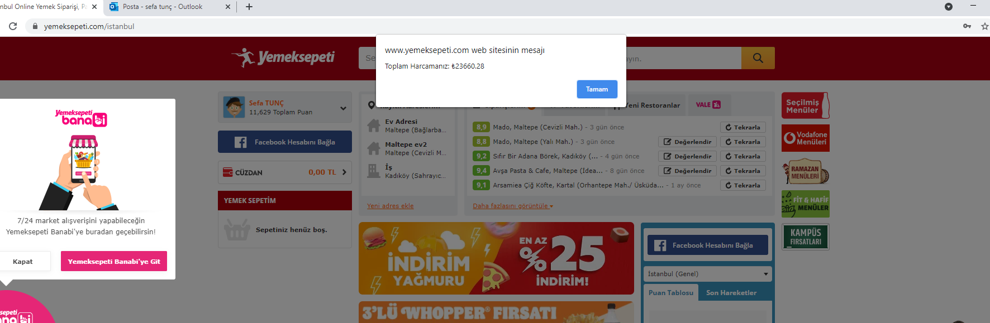
Task: Click Değerlendir for Mado Yalı Mah. order
Action: click(x=687, y=142)
